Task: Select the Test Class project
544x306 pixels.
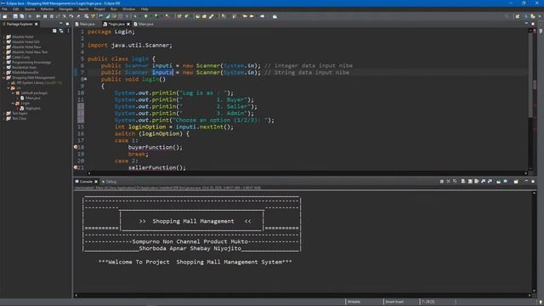Action: (x=19, y=119)
